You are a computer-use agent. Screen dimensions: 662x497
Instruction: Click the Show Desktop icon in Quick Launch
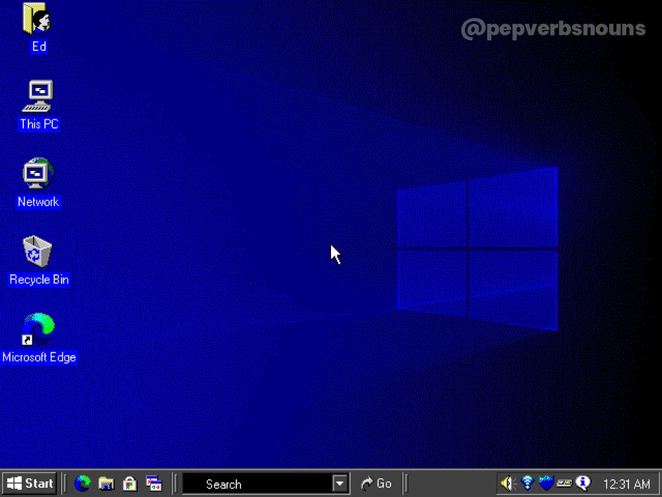pyautogui.click(x=154, y=484)
